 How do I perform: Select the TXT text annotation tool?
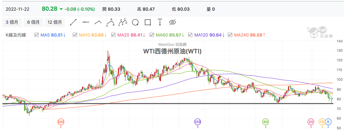160,22
